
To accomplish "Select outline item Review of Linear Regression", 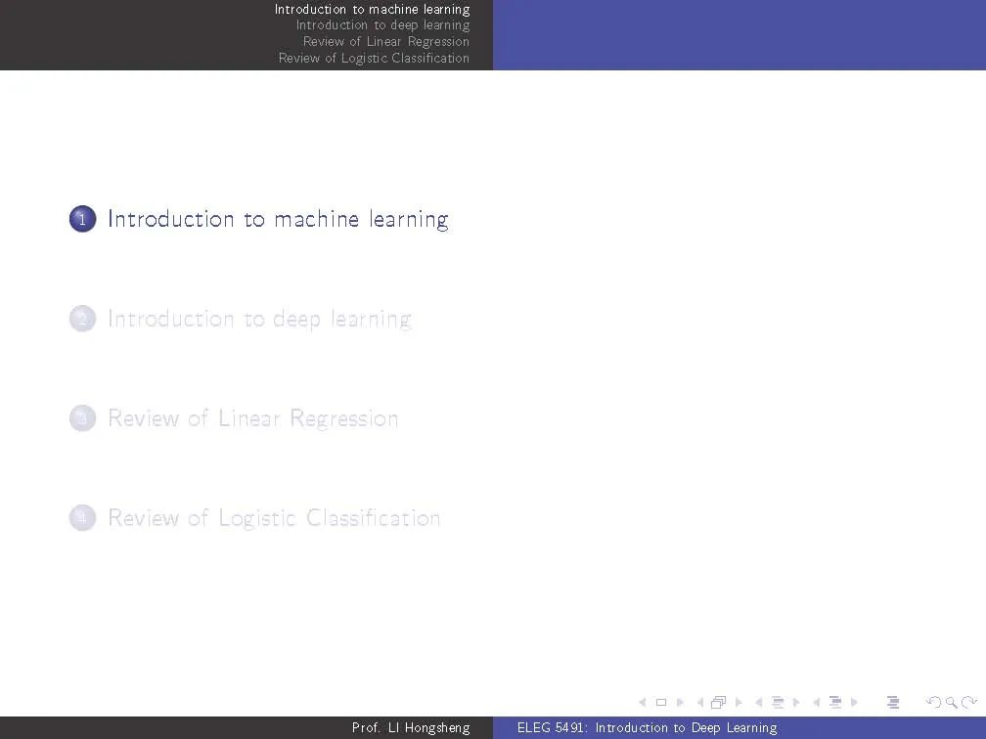I will [252, 418].
